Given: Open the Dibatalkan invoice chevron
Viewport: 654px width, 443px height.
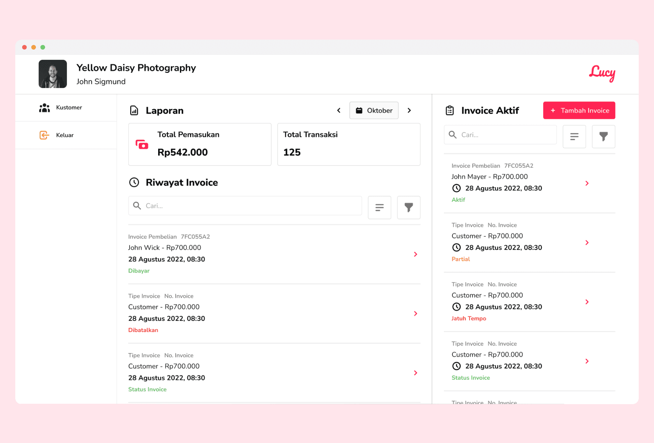Looking at the screenshot, I should tap(416, 313).
